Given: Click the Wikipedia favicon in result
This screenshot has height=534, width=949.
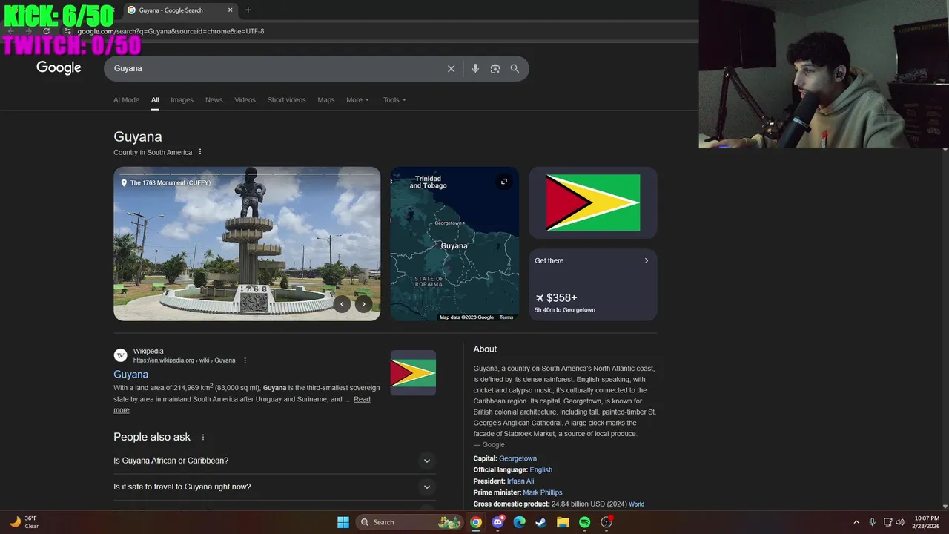Looking at the screenshot, I should (x=121, y=355).
